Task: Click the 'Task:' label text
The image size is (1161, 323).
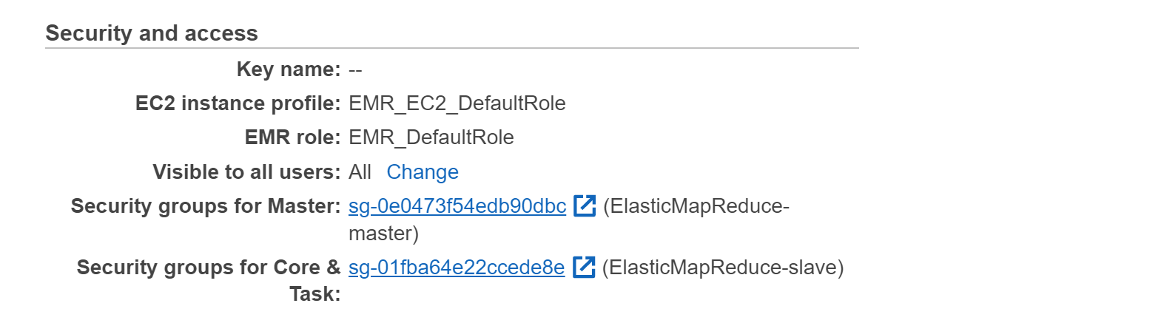Action: pos(315,294)
